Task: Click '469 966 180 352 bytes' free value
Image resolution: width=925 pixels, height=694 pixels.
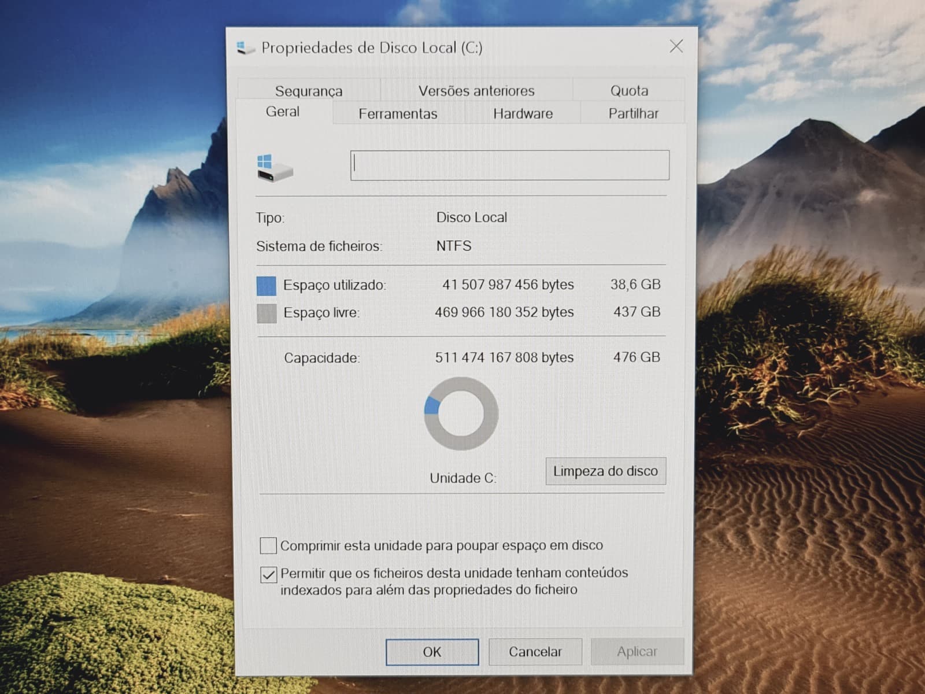Action: [504, 312]
